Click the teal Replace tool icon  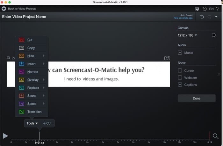coord(21,88)
